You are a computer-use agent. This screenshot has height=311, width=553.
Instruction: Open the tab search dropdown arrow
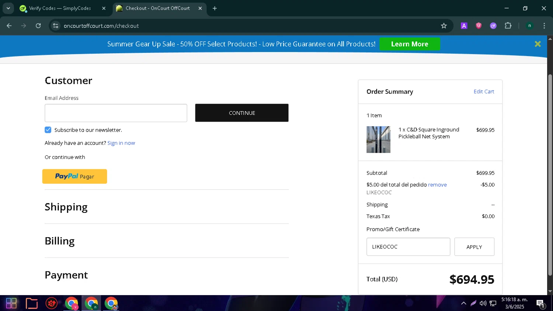pyautogui.click(x=8, y=8)
